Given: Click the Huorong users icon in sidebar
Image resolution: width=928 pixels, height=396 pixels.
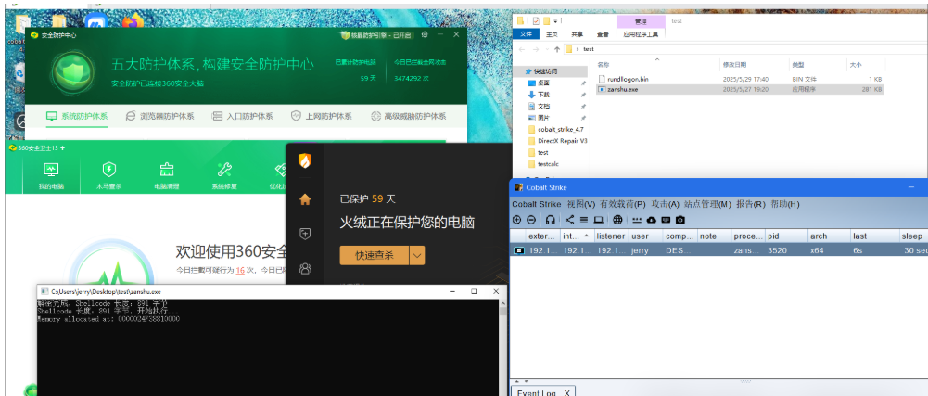Looking at the screenshot, I should (x=305, y=269).
